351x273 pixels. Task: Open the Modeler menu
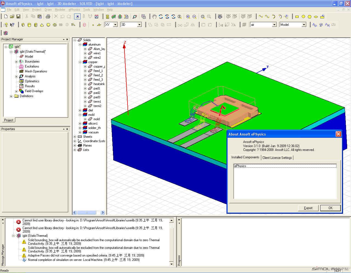(x=60, y=10)
